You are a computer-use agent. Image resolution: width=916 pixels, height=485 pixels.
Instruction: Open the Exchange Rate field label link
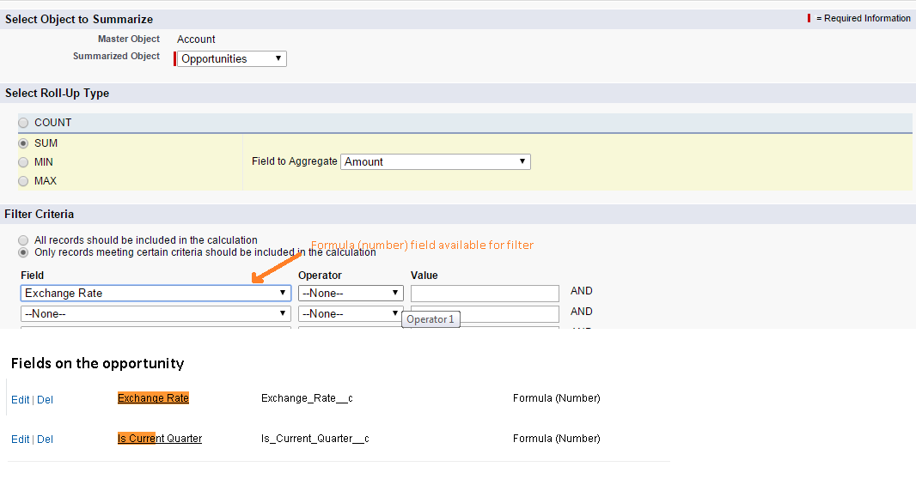point(153,398)
